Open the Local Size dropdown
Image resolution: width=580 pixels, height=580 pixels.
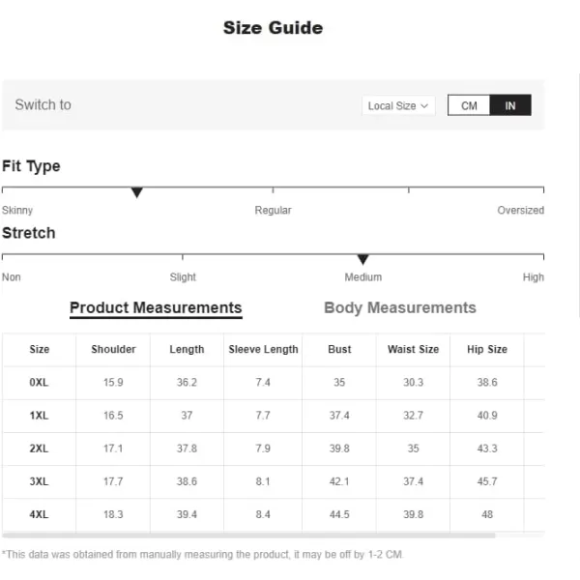click(398, 105)
